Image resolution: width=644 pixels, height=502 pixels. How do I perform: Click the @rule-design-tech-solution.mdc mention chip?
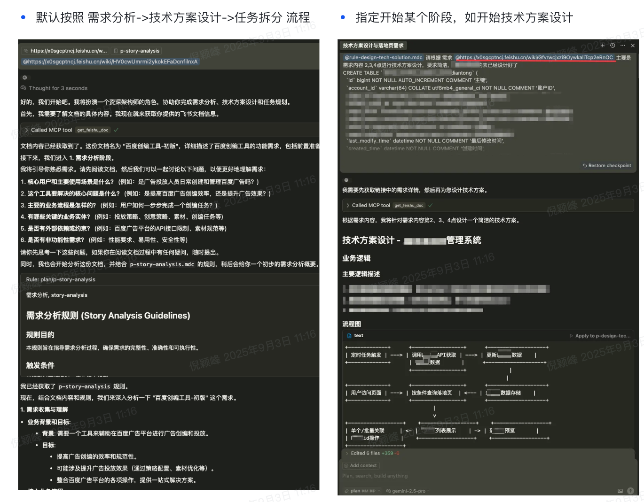[x=384, y=57]
